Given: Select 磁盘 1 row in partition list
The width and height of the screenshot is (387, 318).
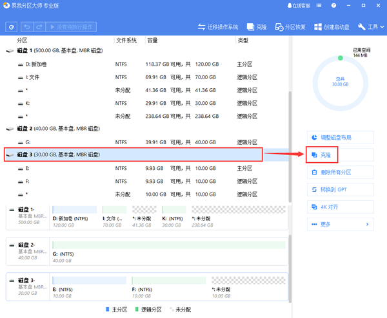Looking at the screenshot, I should 52,51.
